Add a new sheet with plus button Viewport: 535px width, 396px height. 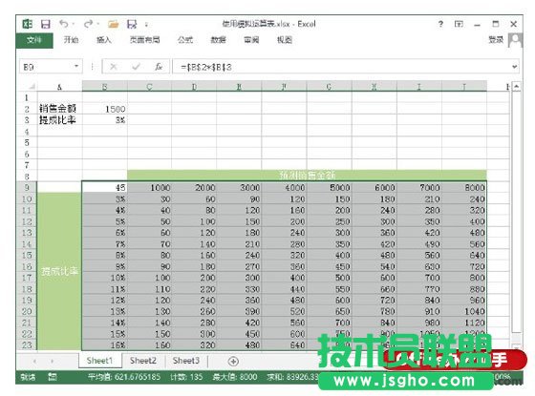point(233,362)
